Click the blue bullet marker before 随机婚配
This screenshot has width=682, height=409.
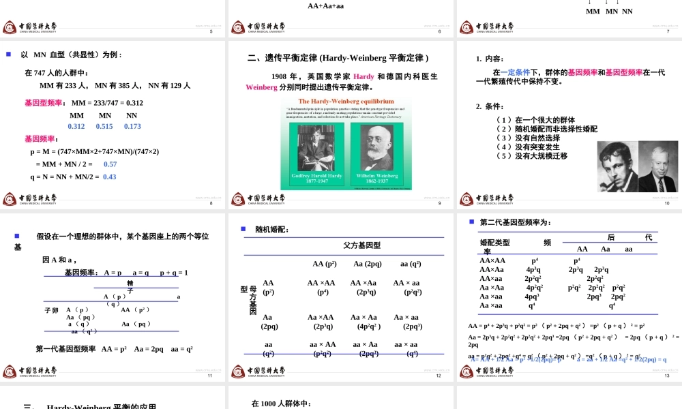pos(242,230)
